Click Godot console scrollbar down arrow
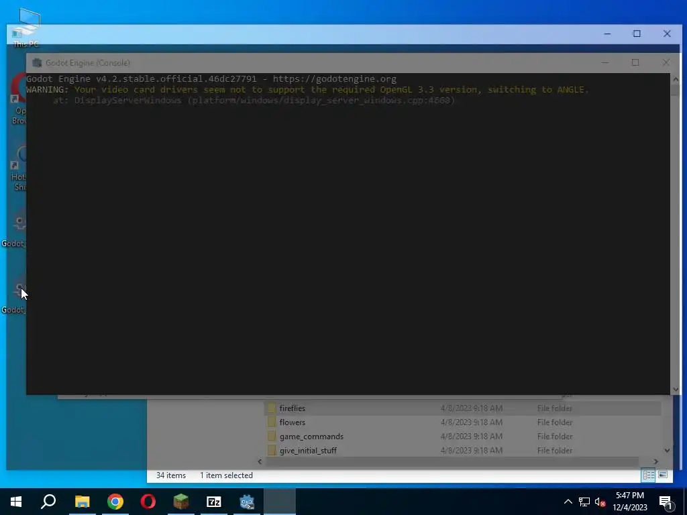 675,390
